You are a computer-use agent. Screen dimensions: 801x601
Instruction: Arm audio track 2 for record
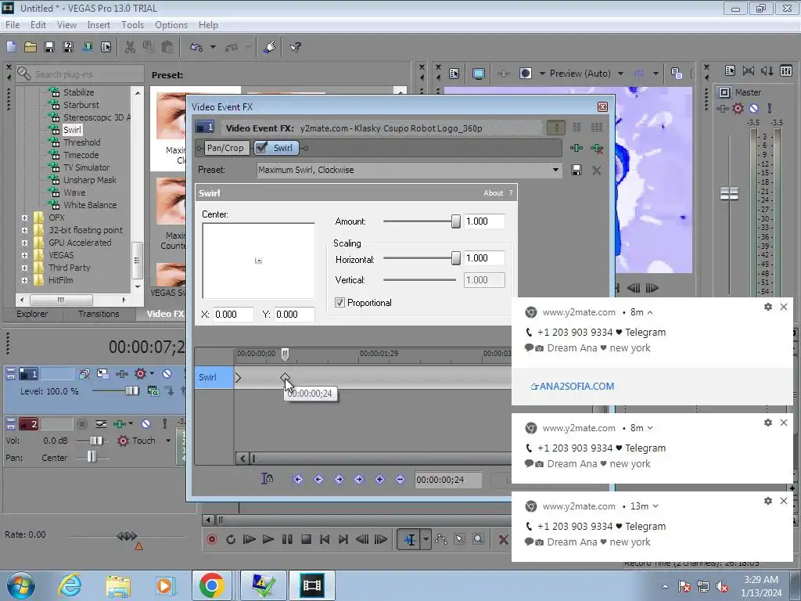(x=81, y=423)
